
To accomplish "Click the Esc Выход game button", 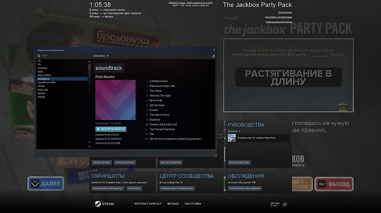I will pos(334,184).
